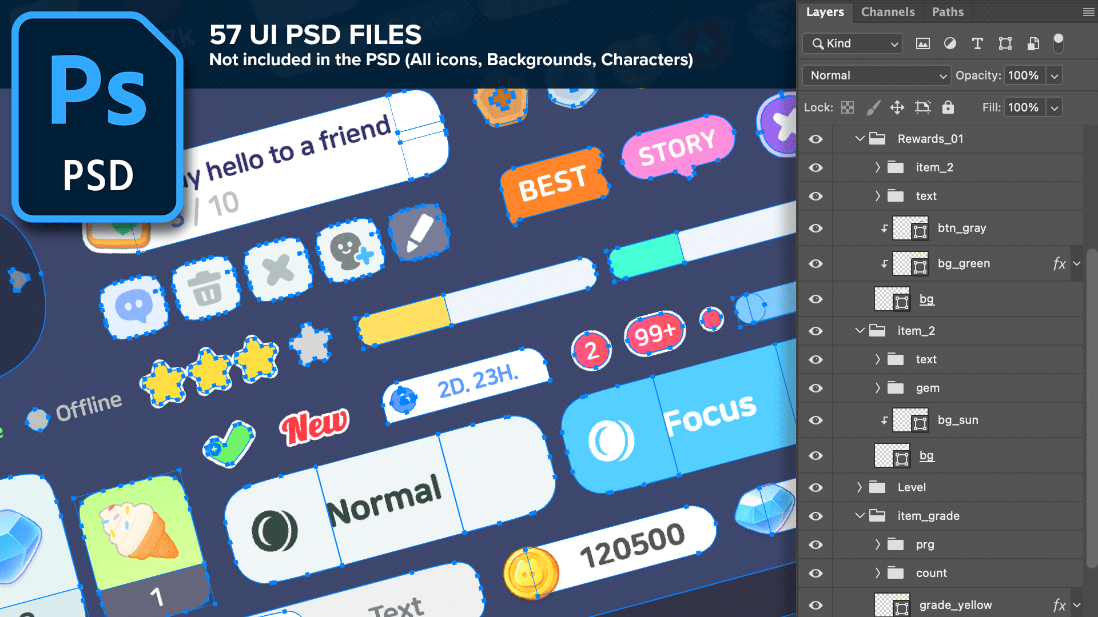1098x617 pixels.
Task: Hide the Level group layer
Action: point(816,487)
